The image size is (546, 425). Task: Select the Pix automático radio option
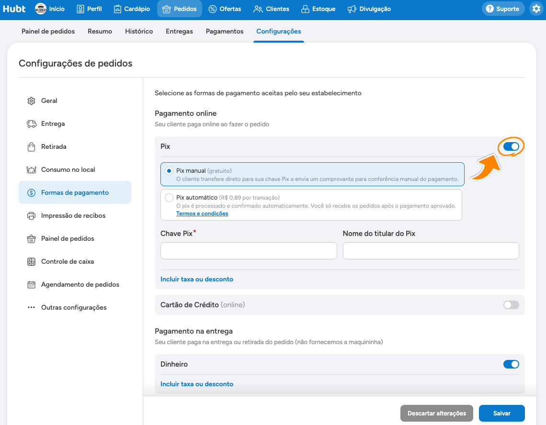pyautogui.click(x=169, y=198)
